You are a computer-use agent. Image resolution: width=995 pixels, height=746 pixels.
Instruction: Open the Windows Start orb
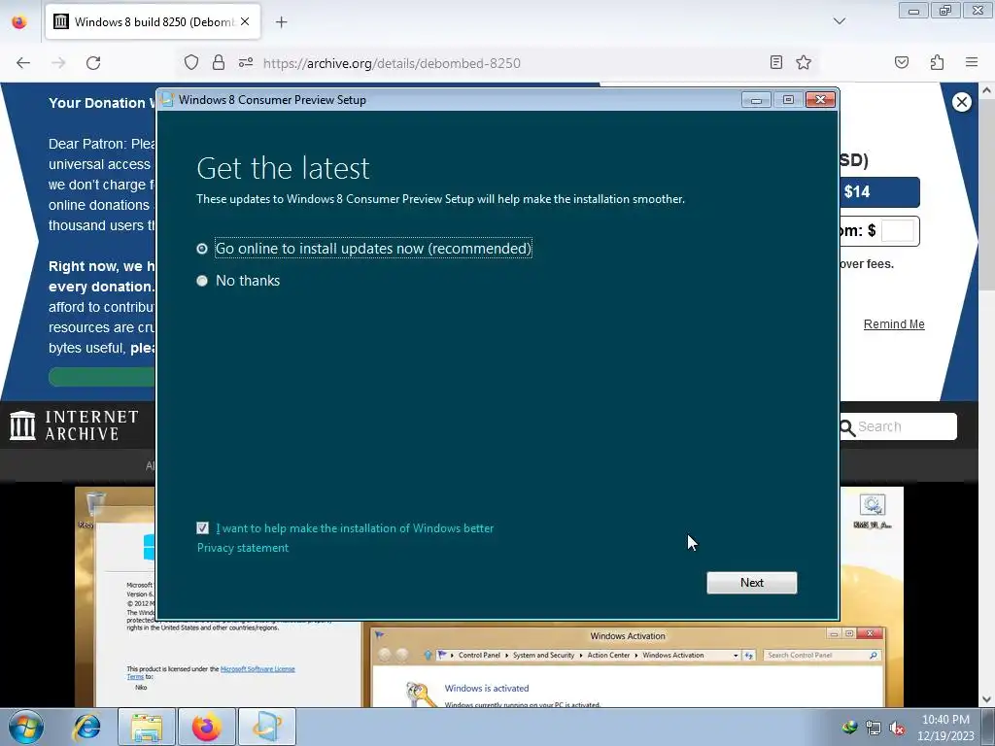(25, 727)
